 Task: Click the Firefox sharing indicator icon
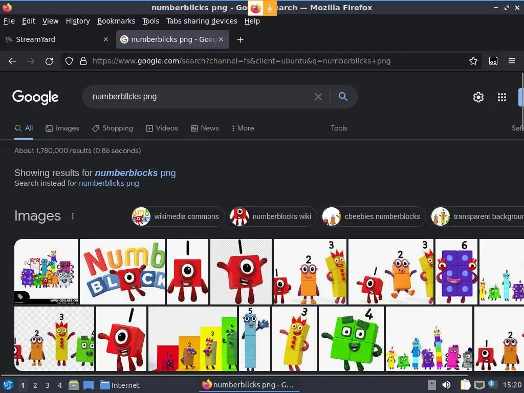[x=256, y=8]
